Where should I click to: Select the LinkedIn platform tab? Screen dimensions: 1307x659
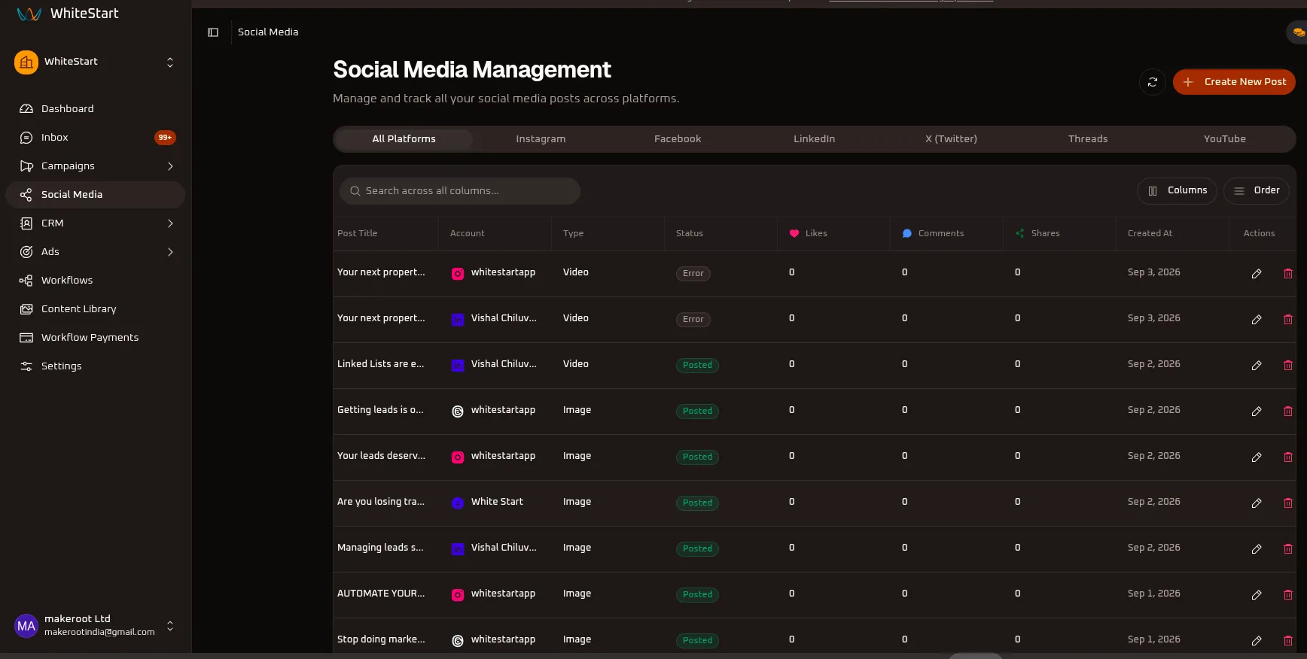(x=814, y=139)
